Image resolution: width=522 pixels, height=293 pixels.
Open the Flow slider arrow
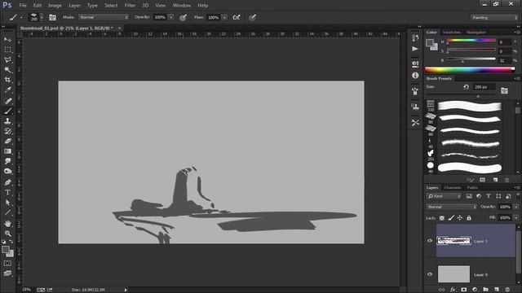[224, 17]
